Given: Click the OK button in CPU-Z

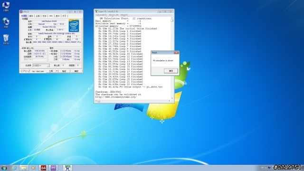Looking at the screenshot, I should pyautogui.click(x=76, y=71).
